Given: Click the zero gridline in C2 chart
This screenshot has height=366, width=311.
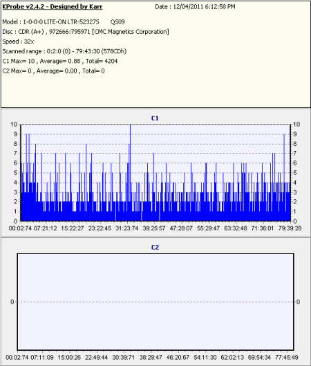Looking at the screenshot, I should pos(155,302).
